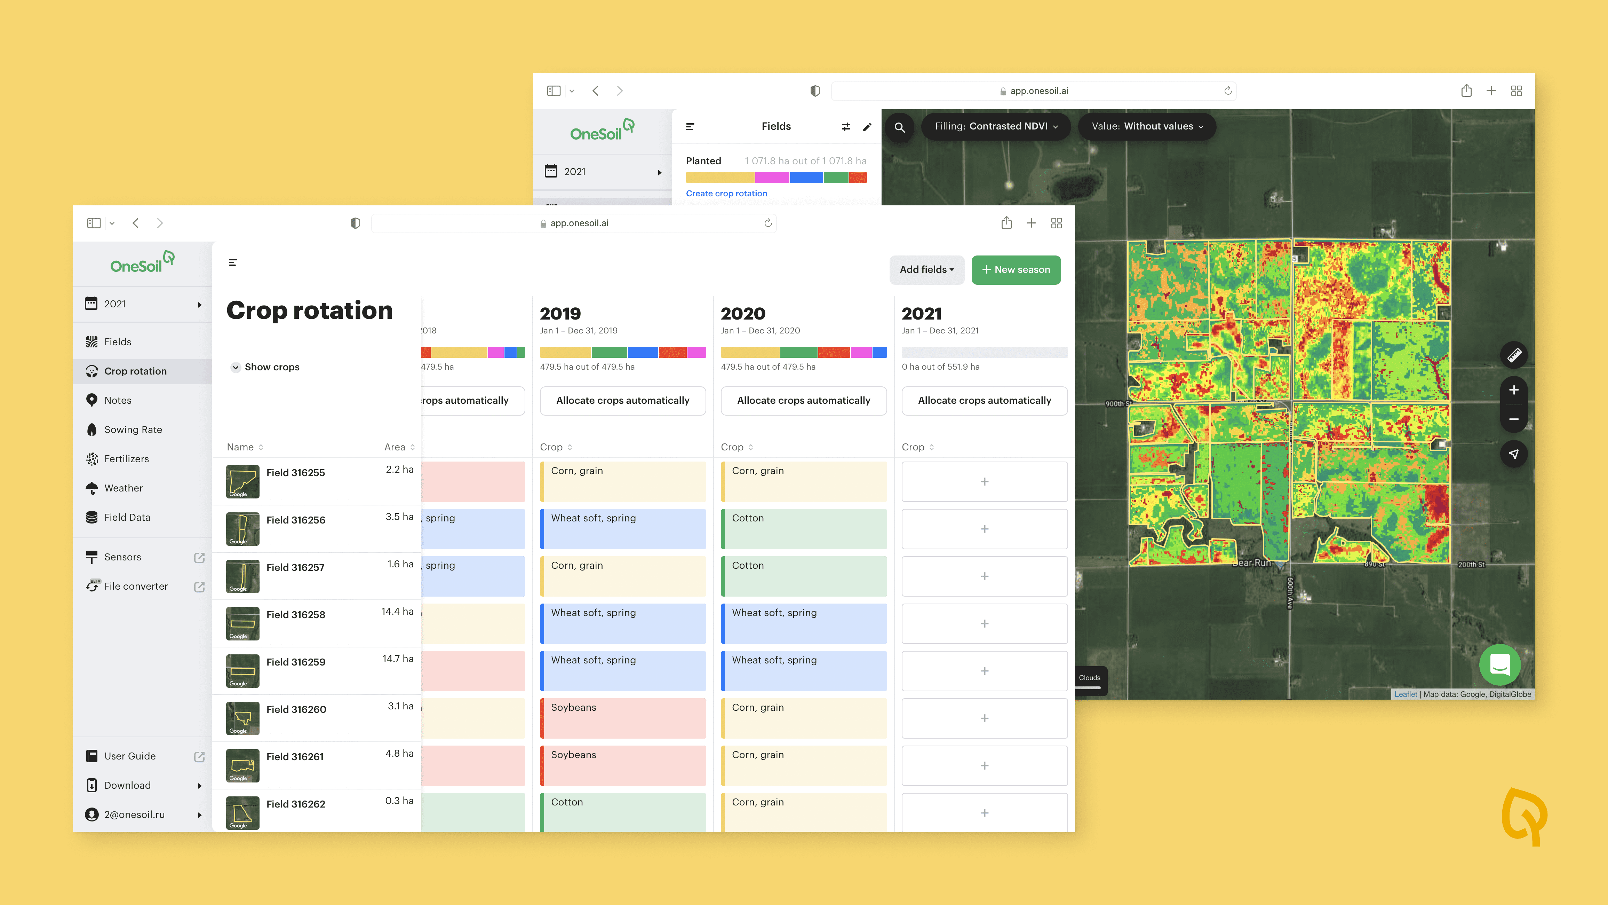Screen dimensions: 1608x905
Task: Click the green New season button
Action: click(1016, 270)
